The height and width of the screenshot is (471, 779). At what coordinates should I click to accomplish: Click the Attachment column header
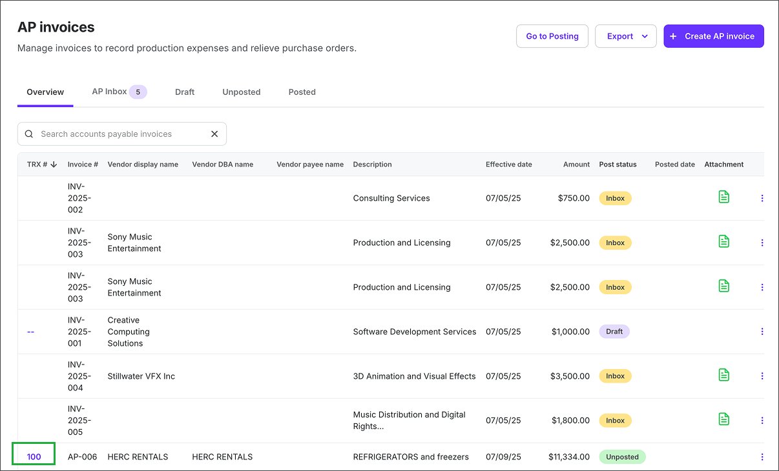pyautogui.click(x=724, y=165)
